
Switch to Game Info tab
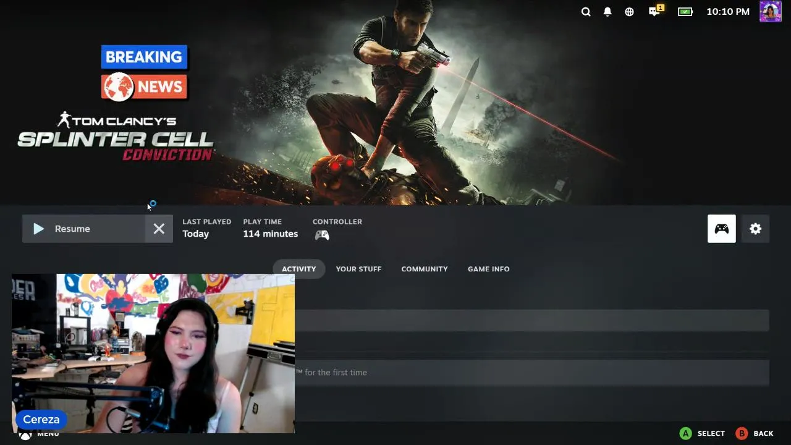point(489,269)
